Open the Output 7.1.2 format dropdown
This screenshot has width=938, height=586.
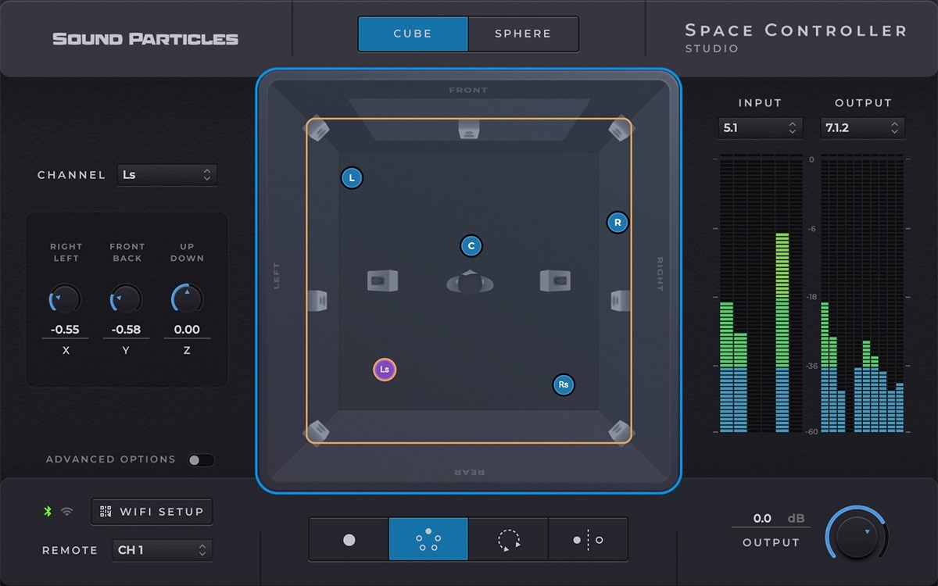coord(862,127)
